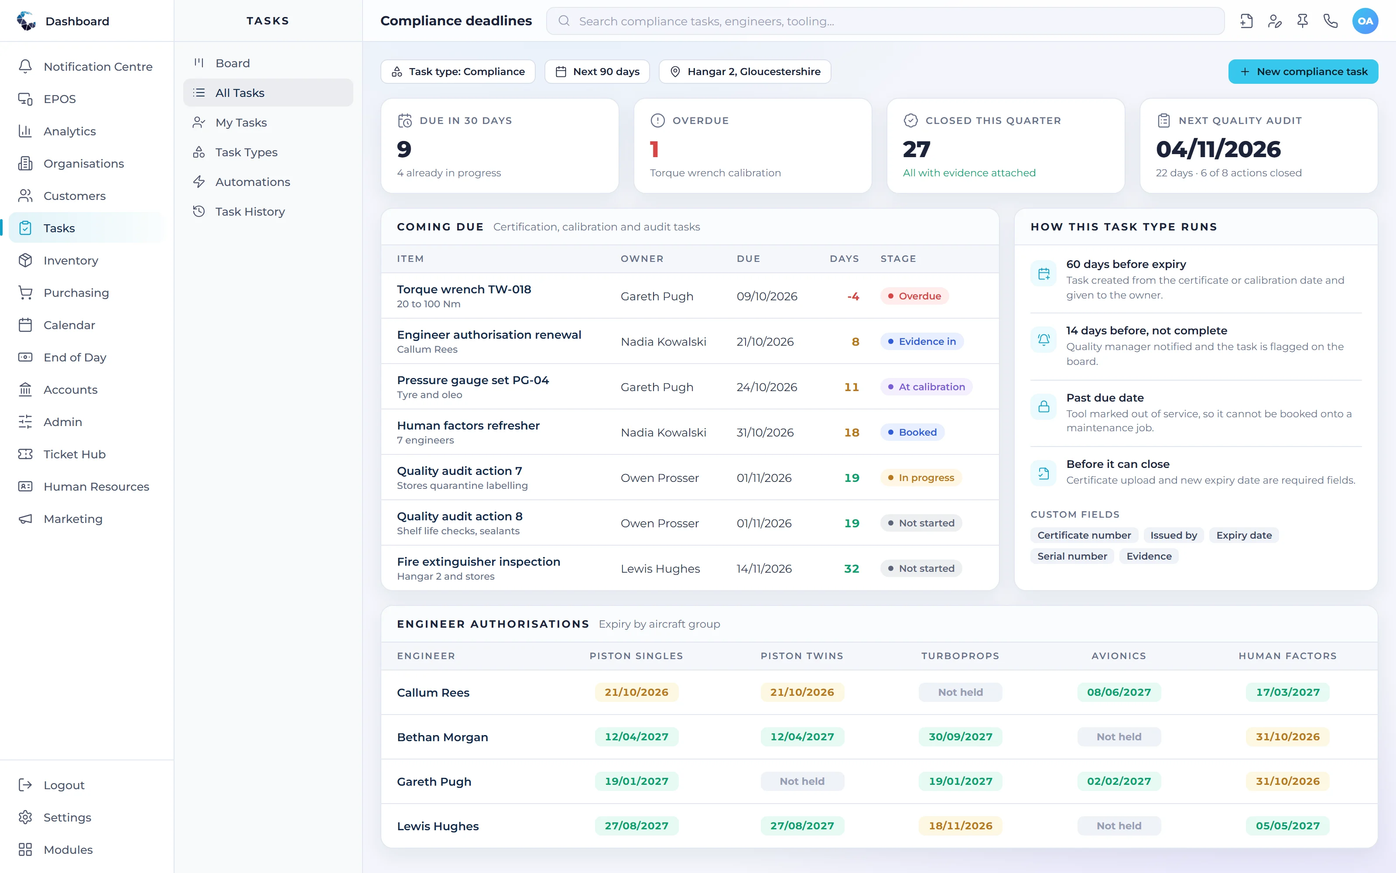Screen dimensions: 1396x873
Task: Click the Marketing megaphone icon
Action: 25,519
